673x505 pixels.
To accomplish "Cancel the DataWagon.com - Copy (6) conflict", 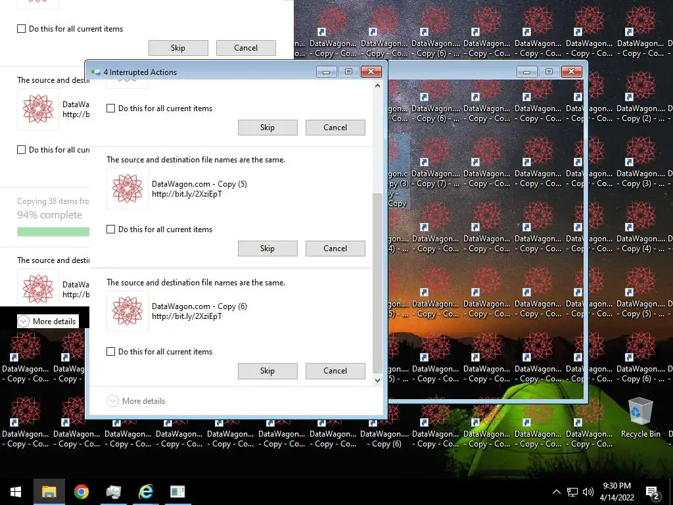I will pos(335,371).
